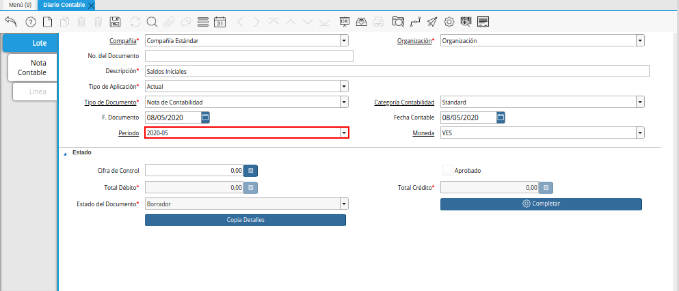Follow the Período label link

pos(129,133)
